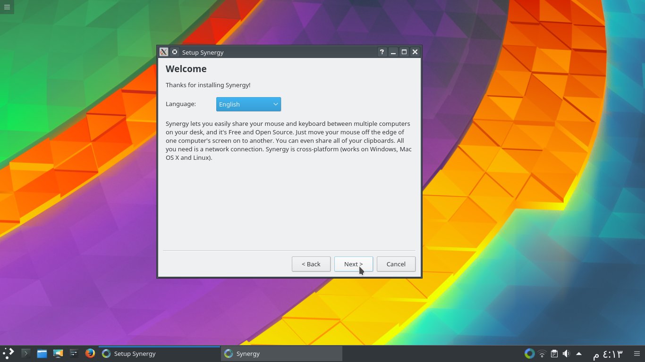The width and height of the screenshot is (645, 362).
Task: Switch to the Setup Synergy taskbar entry
Action: (160, 354)
